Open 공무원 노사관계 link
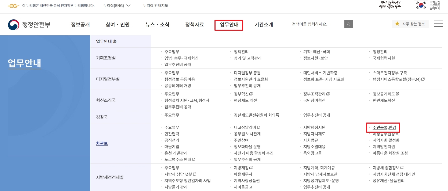Image resolution: width=448 pixels, height=191 pixels. [x=247, y=134]
